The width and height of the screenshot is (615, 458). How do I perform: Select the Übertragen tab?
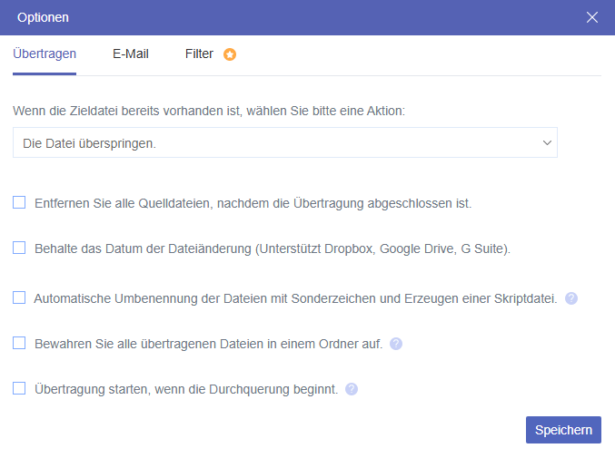pos(45,54)
